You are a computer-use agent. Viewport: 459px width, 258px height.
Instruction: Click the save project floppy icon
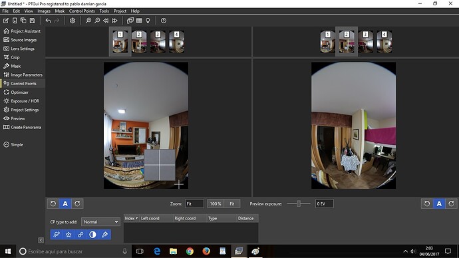tap(32, 21)
